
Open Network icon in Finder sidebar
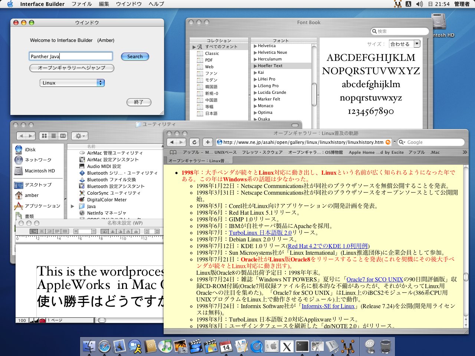[19, 160]
